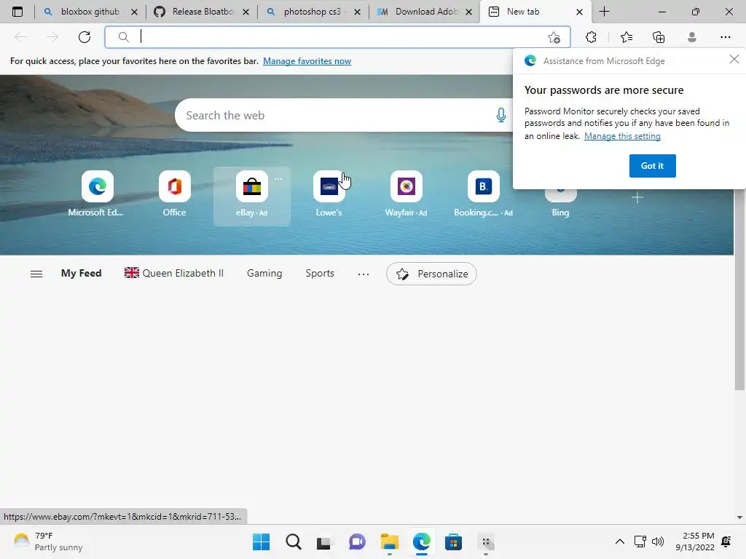Open the tab actions menu icon
The height and width of the screenshot is (559, 746).
point(17,12)
